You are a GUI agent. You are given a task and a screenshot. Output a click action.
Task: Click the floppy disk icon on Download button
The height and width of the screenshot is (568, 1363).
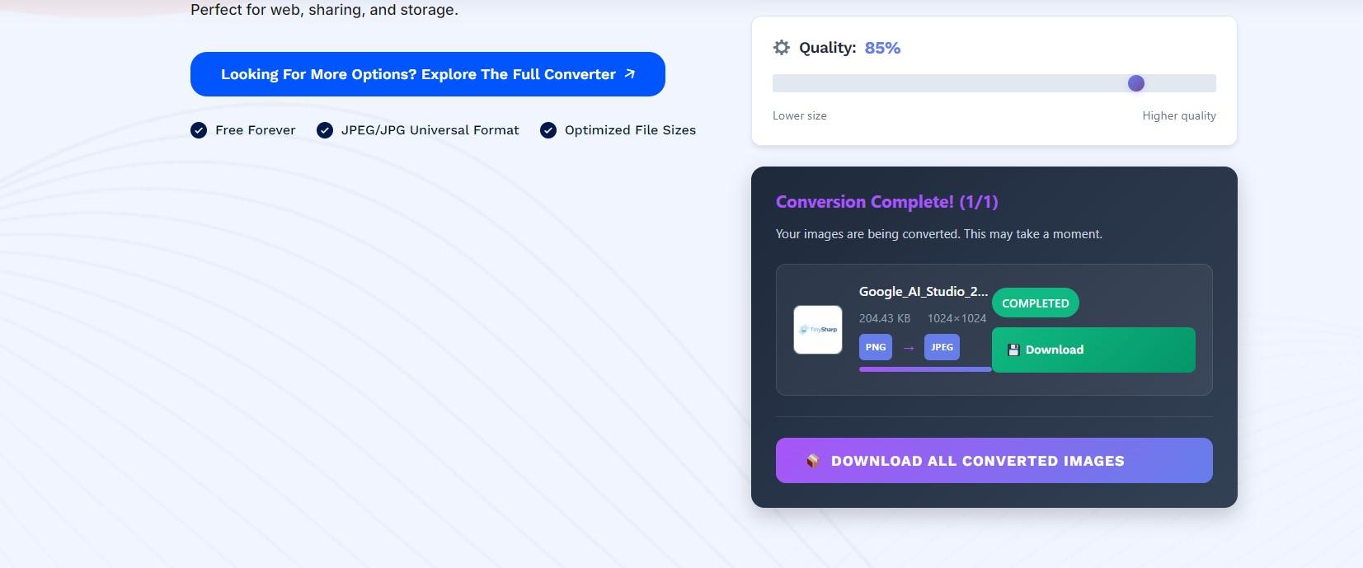coord(1013,350)
